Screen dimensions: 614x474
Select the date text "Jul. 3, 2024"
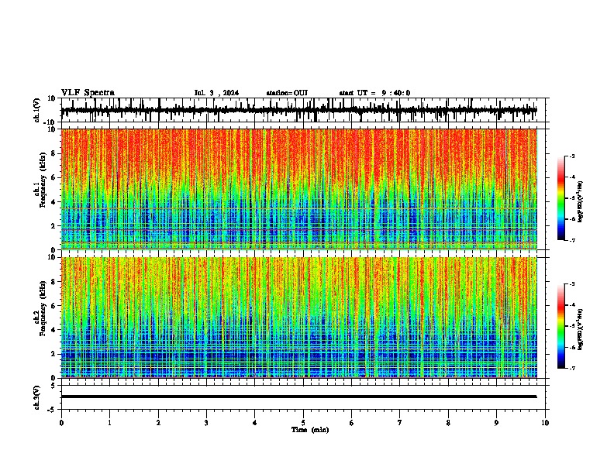(x=216, y=93)
